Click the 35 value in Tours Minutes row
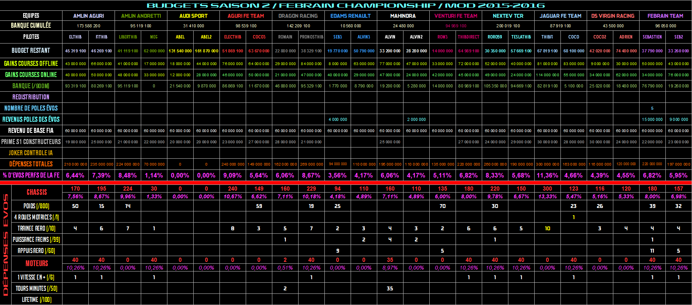Screen dimensions: 692x305 [x=390, y=288]
